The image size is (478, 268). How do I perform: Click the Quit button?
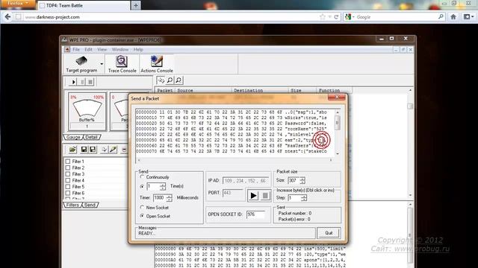pyautogui.click(x=329, y=233)
